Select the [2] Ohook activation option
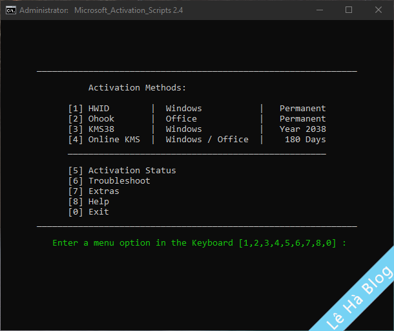 90,119
